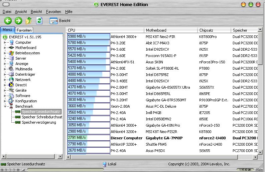Select the Motherboard chip icon in the tree
The width and height of the screenshot is (265, 172).
[x=11, y=48]
